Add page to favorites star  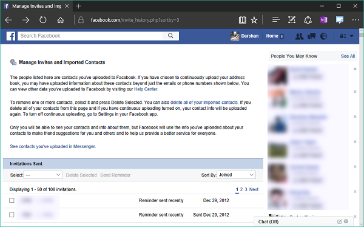click(x=254, y=20)
